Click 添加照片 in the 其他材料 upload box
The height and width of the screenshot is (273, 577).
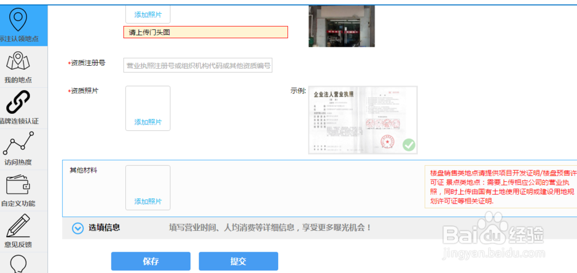[148, 201]
